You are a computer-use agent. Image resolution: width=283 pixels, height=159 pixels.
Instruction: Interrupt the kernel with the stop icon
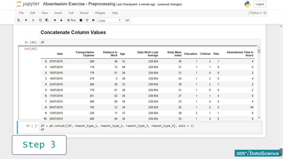pos(81,20)
